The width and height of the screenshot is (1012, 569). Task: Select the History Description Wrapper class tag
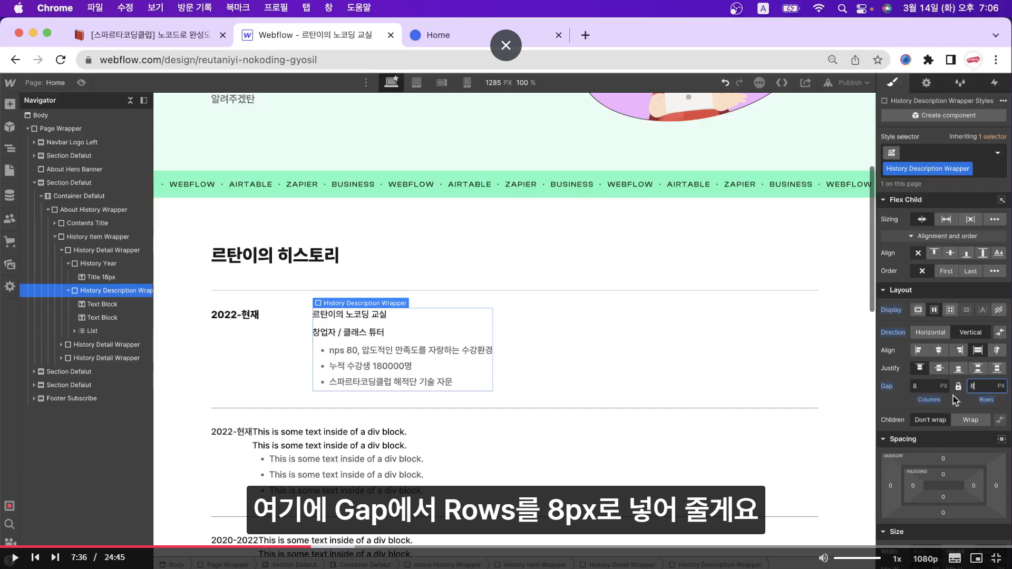click(x=928, y=169)
